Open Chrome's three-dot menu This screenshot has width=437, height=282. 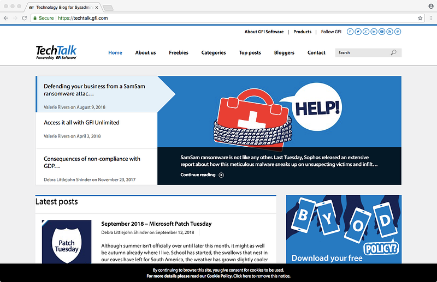[x=431, y=18]
